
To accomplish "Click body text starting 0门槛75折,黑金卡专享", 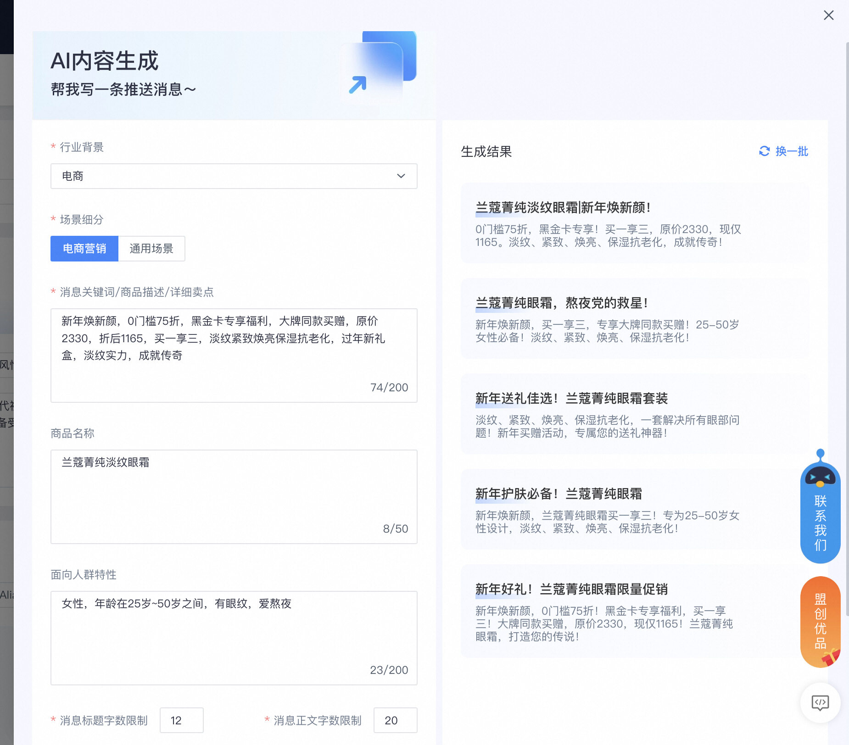I will (608, 235).
